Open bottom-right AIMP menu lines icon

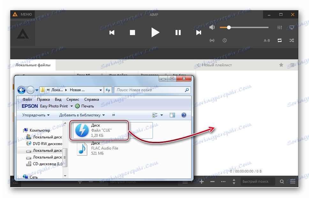tap(293, 181)
